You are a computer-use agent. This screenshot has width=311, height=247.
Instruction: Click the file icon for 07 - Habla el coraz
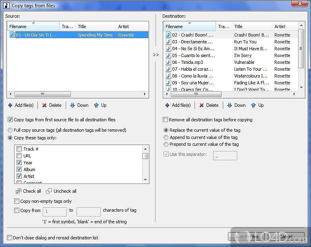(168, 69)
